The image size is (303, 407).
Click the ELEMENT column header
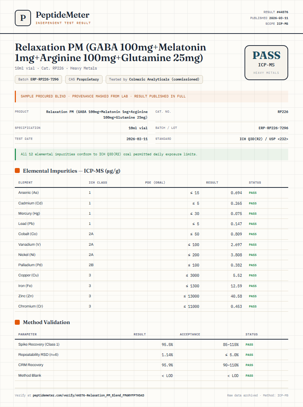tap(25, 182)
